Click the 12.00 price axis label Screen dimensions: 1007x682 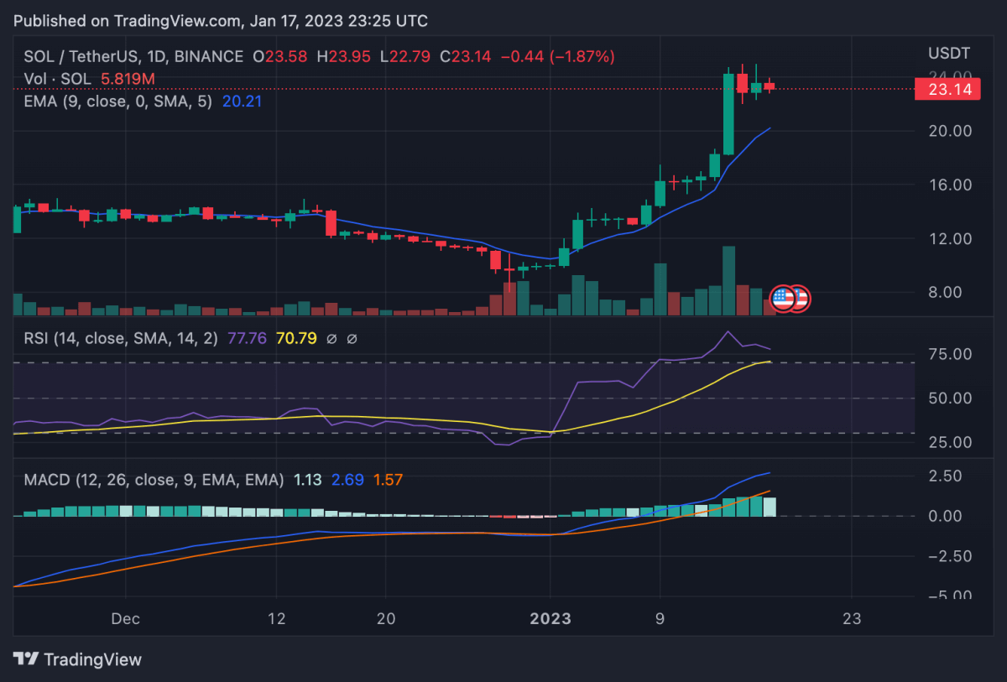point(949,238)
